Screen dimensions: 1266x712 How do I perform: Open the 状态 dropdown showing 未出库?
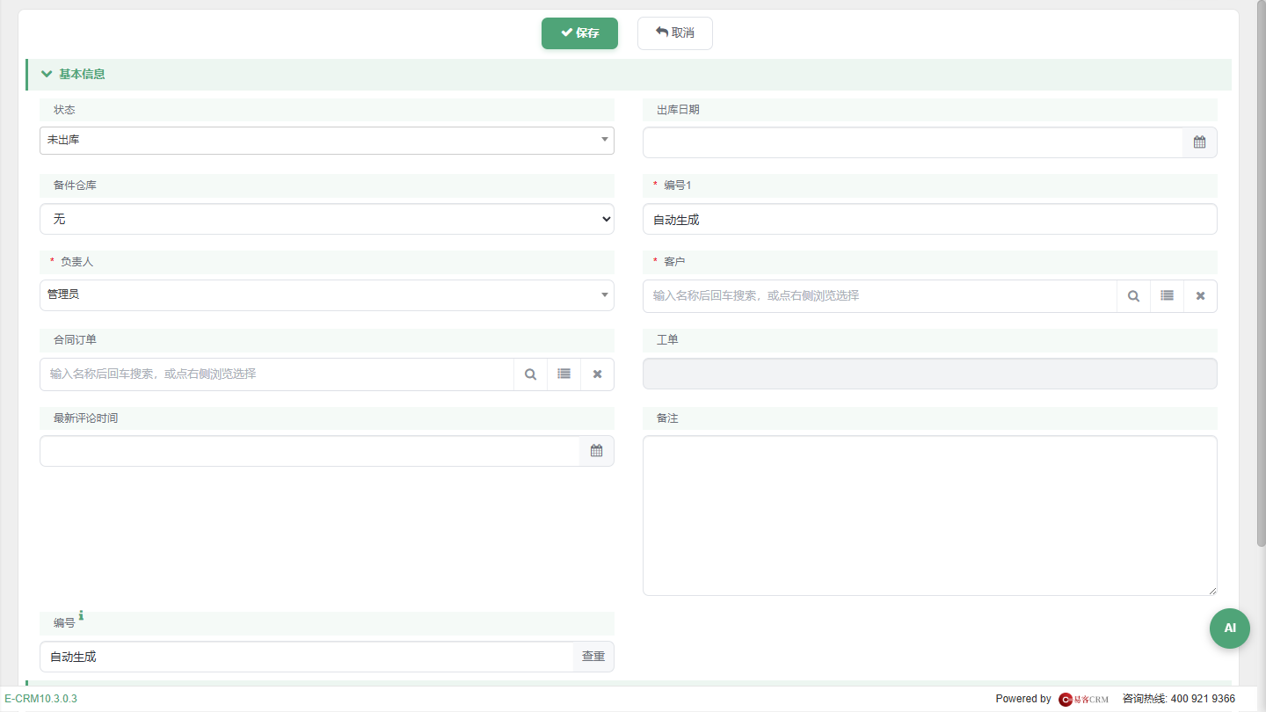[x=327, y=140]
